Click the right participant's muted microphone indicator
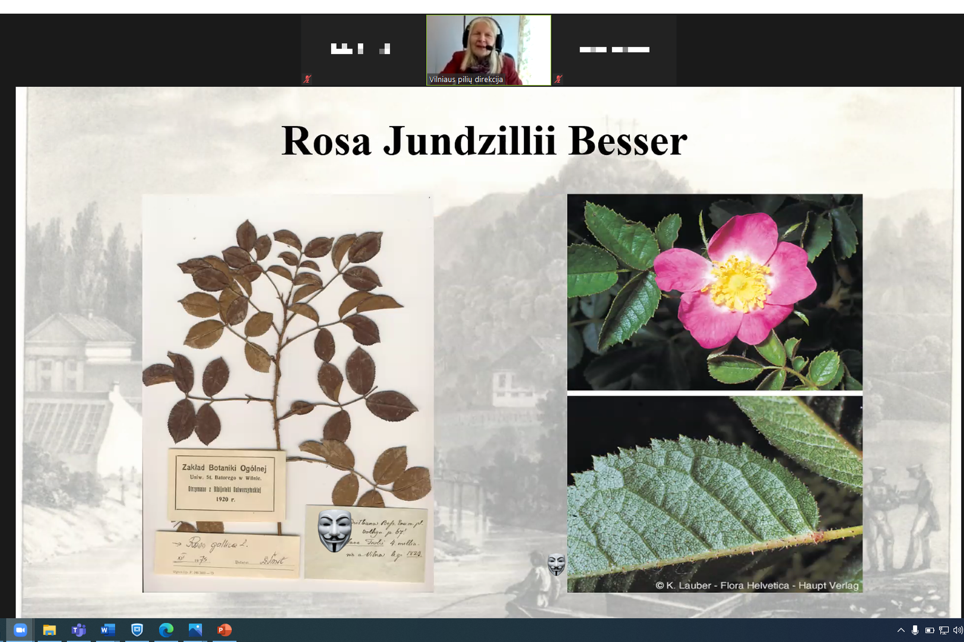964x642 pixels. point(558,79)
